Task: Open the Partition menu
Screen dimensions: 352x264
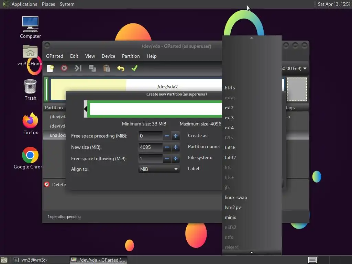Action: [x=131, y=56]
